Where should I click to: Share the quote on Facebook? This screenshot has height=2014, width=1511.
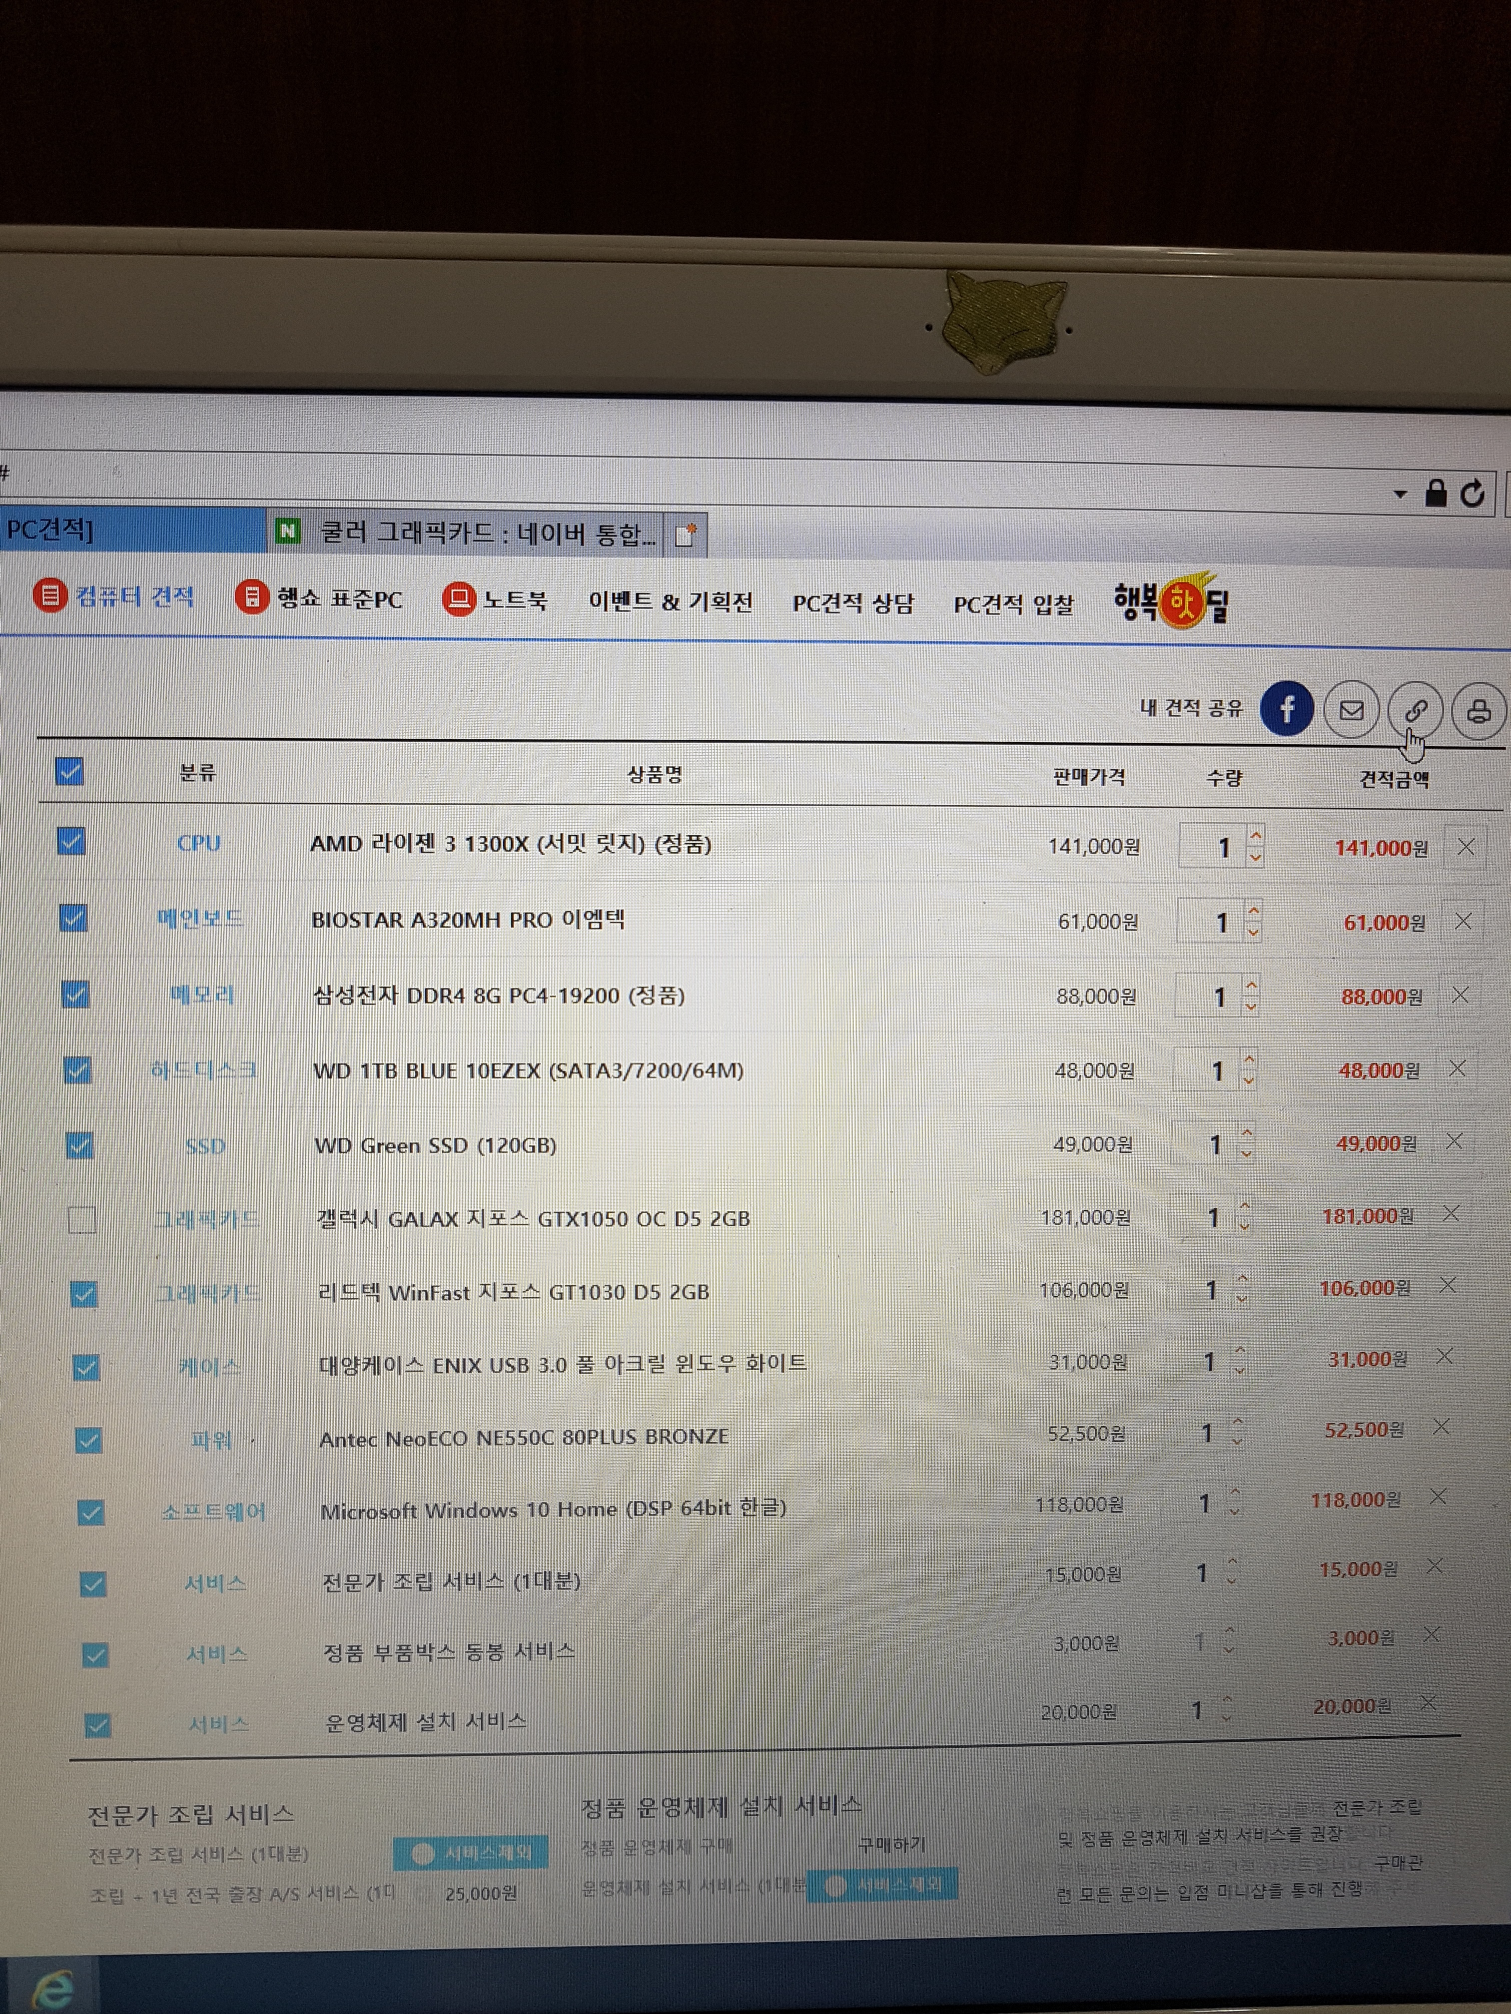tap(1286, 708)
